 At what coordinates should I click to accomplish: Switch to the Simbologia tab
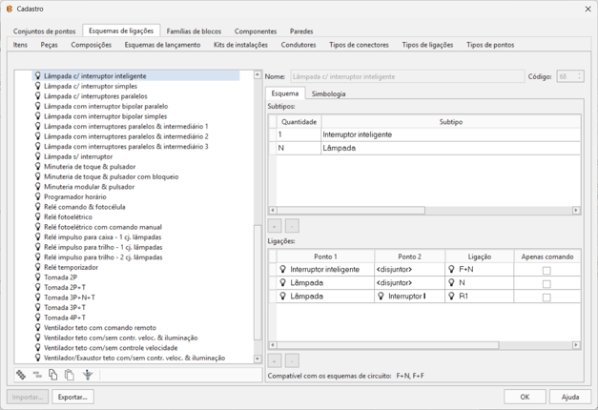[328, 93]
